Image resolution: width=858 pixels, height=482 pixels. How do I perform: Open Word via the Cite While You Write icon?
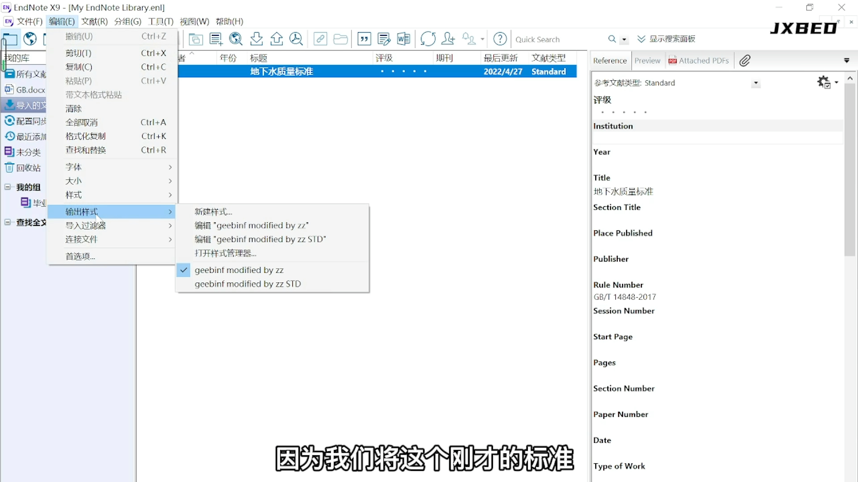click(404, 39)
